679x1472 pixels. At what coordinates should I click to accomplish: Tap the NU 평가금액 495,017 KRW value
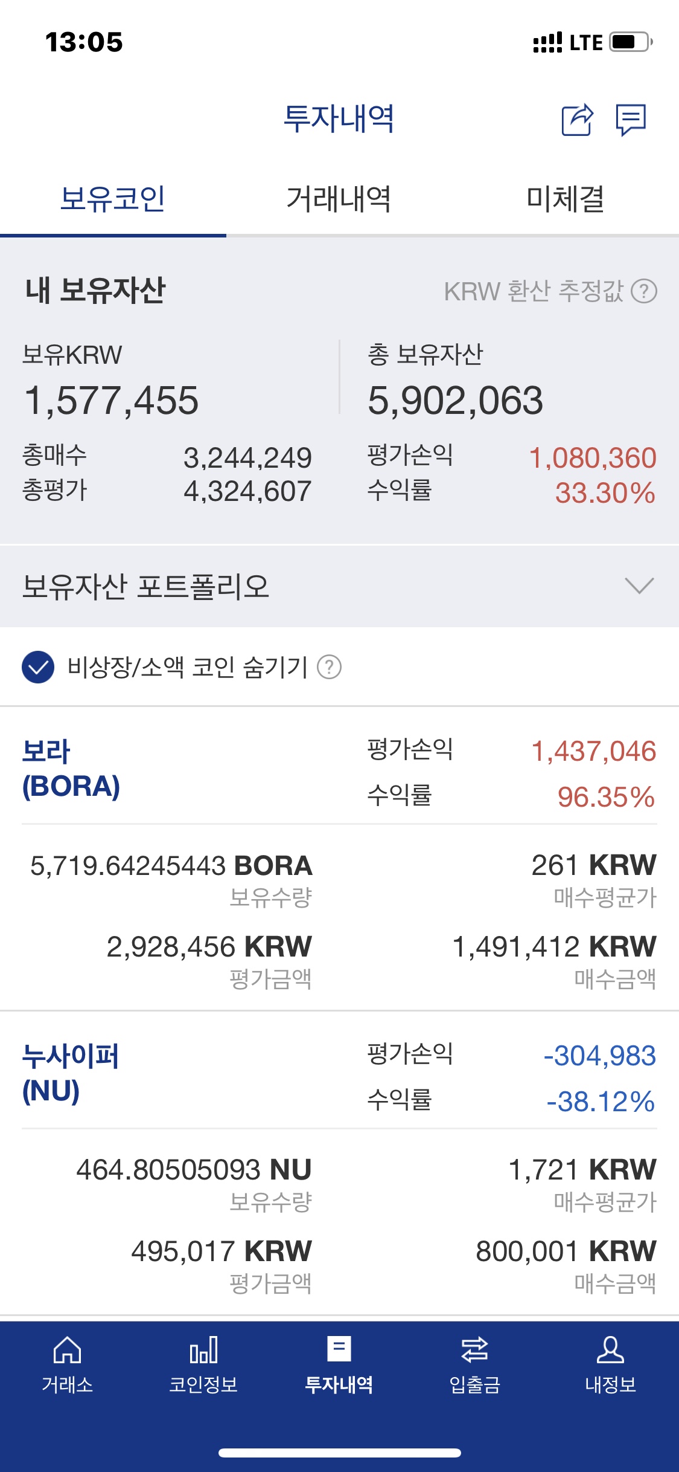(x=222, y=1251)
